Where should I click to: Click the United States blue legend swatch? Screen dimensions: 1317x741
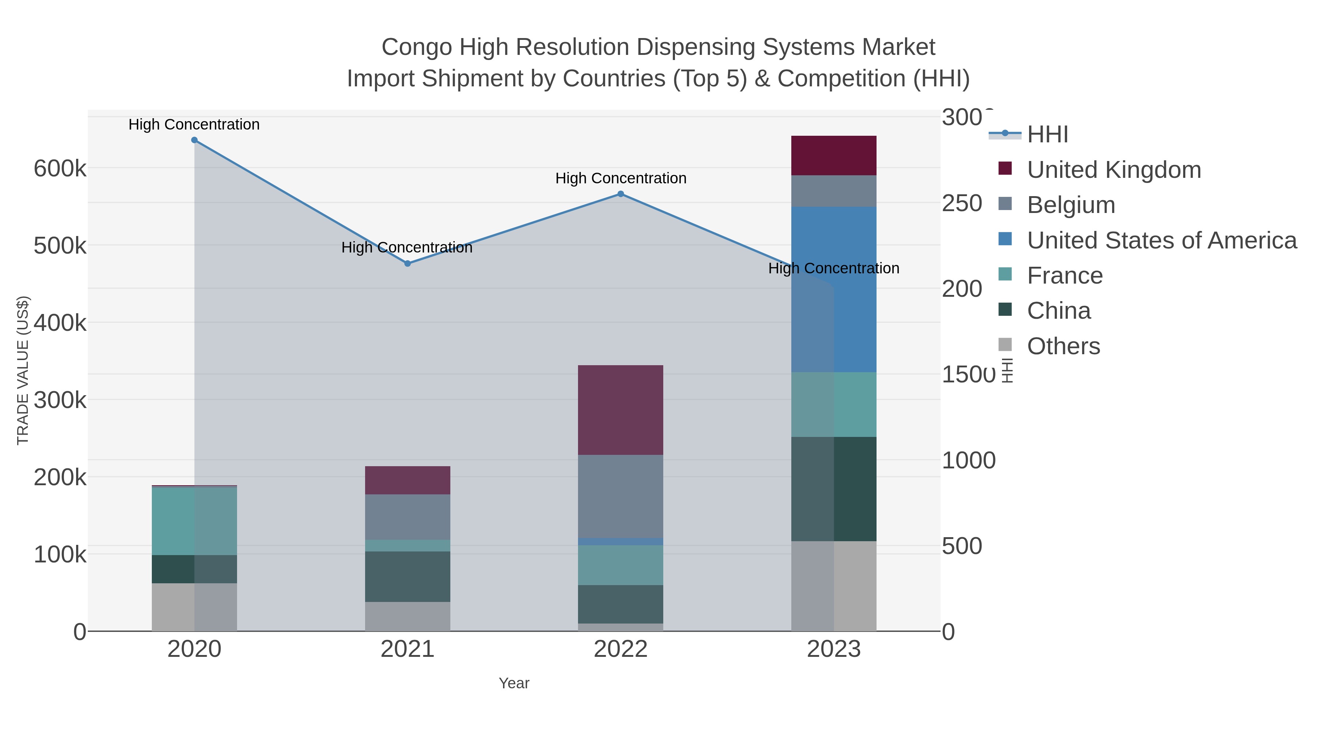click(1005, 239)
